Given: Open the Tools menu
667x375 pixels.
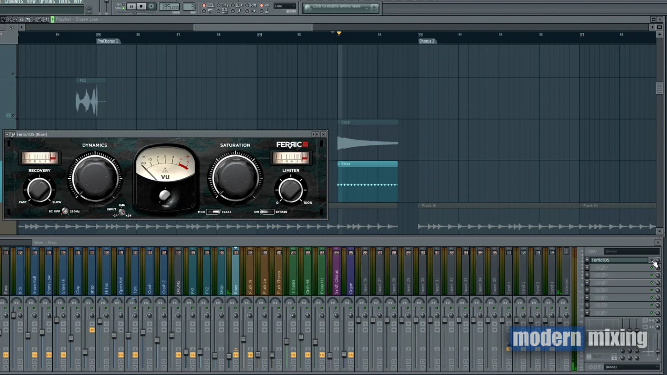Looking at the screenshot, I should tap(64, 2).
